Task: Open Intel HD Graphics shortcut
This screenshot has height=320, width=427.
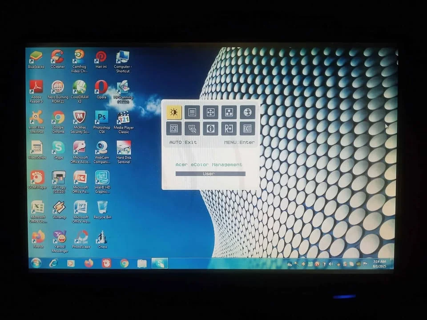Action: (x=102, y=182)
